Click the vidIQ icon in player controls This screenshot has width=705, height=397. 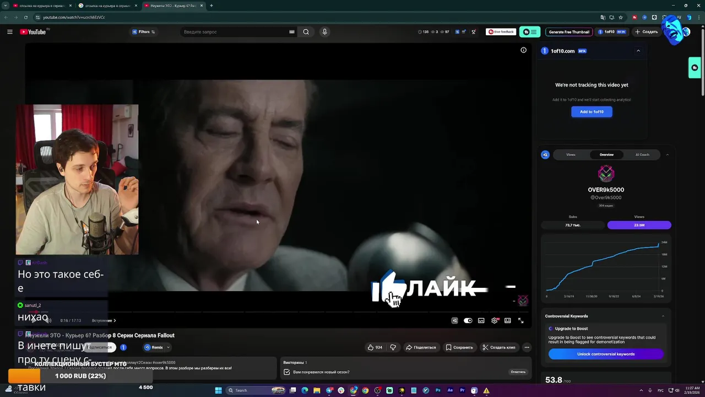454,320
